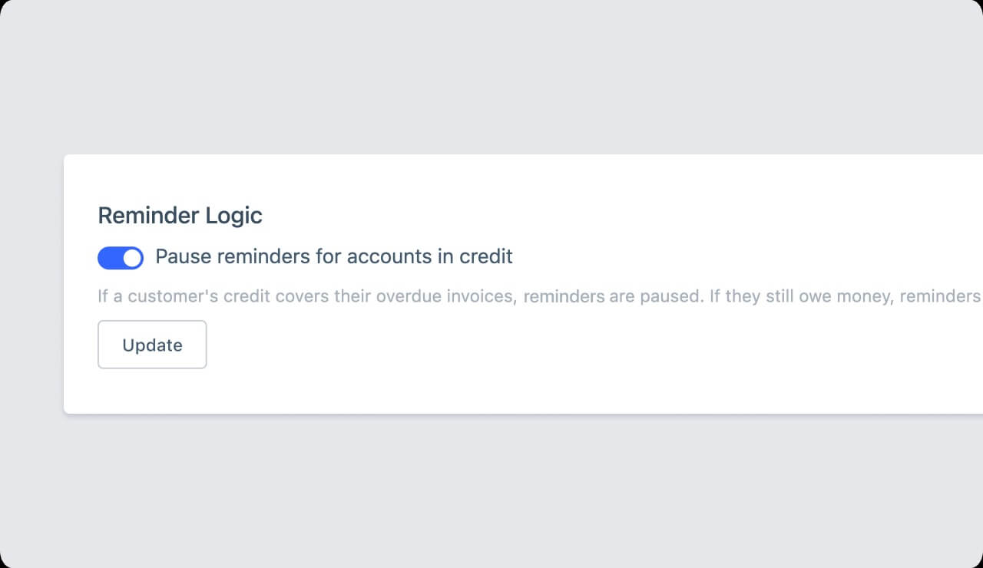The height and width of the screenshot is (568, 983).
Task: Save reminder logic with Update
Action: (x=152, y=345)
